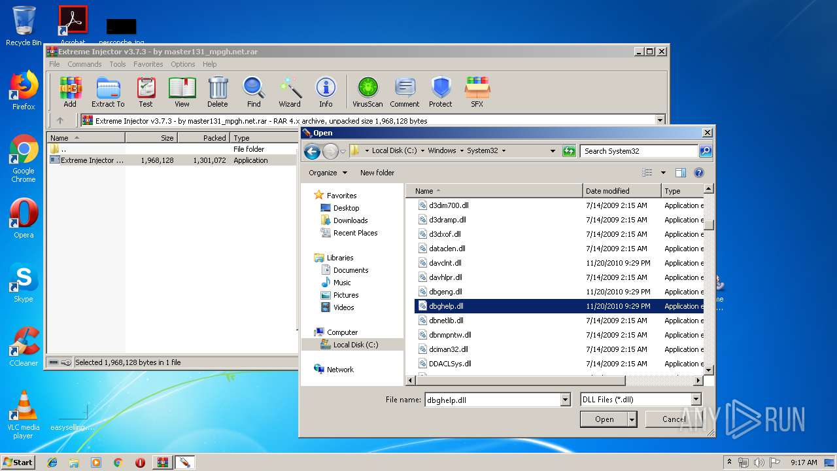Select dbgeng.dll in file list
The image size is (837, 471).
pos(445,292)
